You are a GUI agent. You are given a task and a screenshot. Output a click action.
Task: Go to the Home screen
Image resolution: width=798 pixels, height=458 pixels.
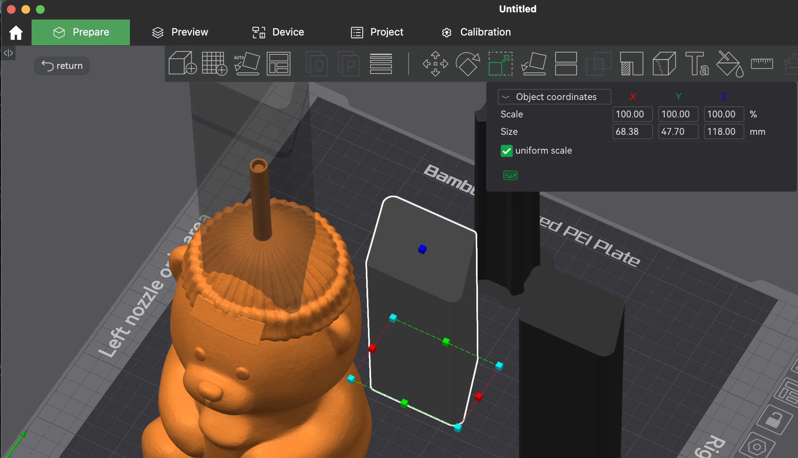click(x=16, y=33)
